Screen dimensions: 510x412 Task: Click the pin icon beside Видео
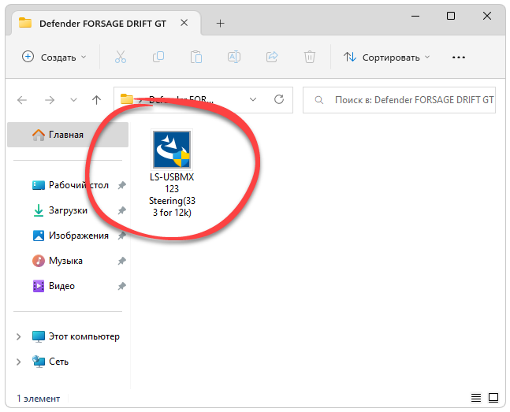(x=121, y=286)
